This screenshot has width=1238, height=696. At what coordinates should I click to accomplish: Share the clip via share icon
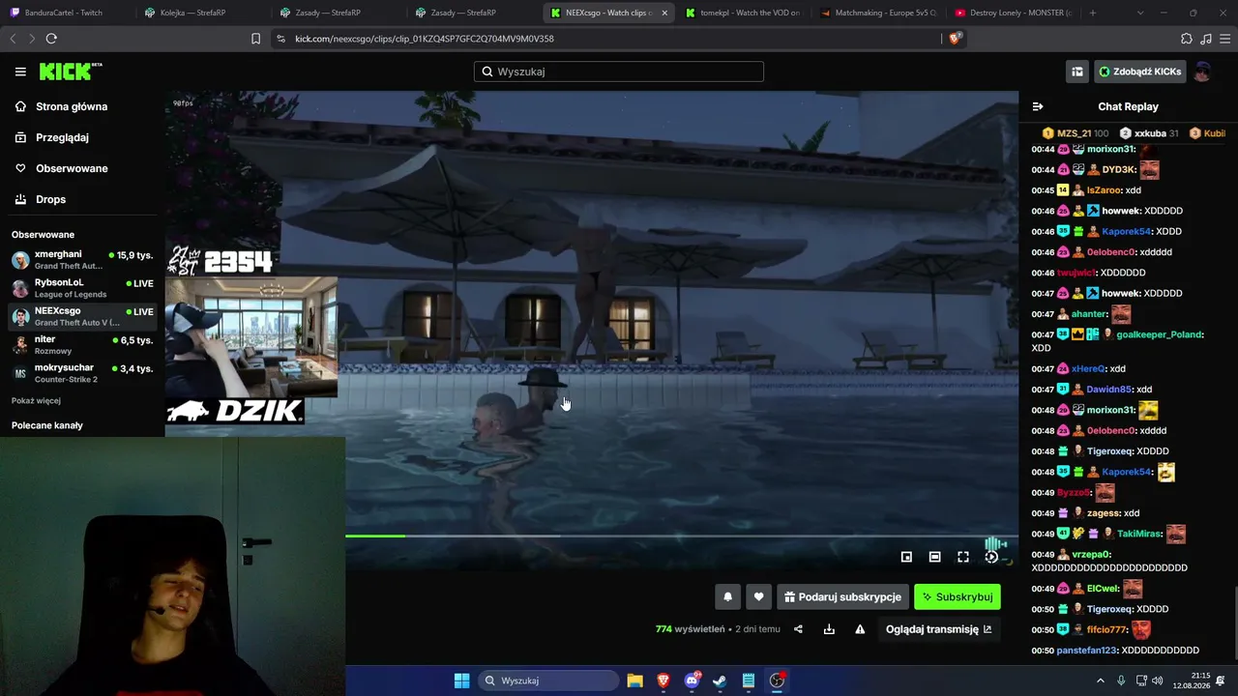tap(798, 629)
